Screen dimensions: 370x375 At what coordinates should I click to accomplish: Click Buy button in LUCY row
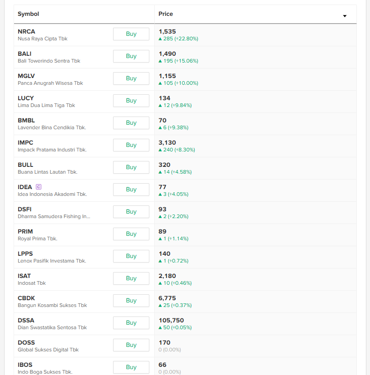(131, 101)
